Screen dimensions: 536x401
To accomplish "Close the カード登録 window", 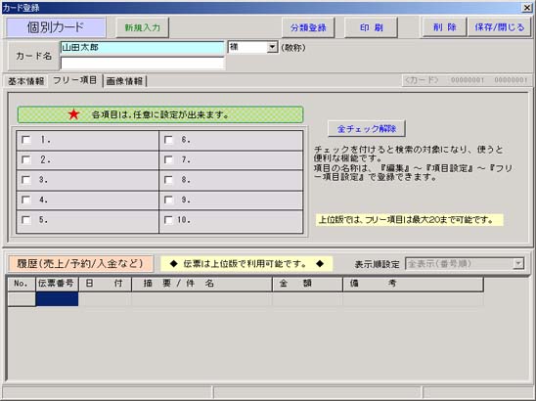I will [x=527, y=8].
